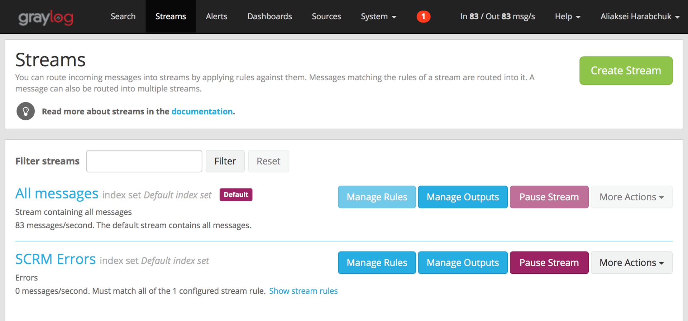Click the Default badge on All messages
This screenshot has height=321, width=688.
236,195
